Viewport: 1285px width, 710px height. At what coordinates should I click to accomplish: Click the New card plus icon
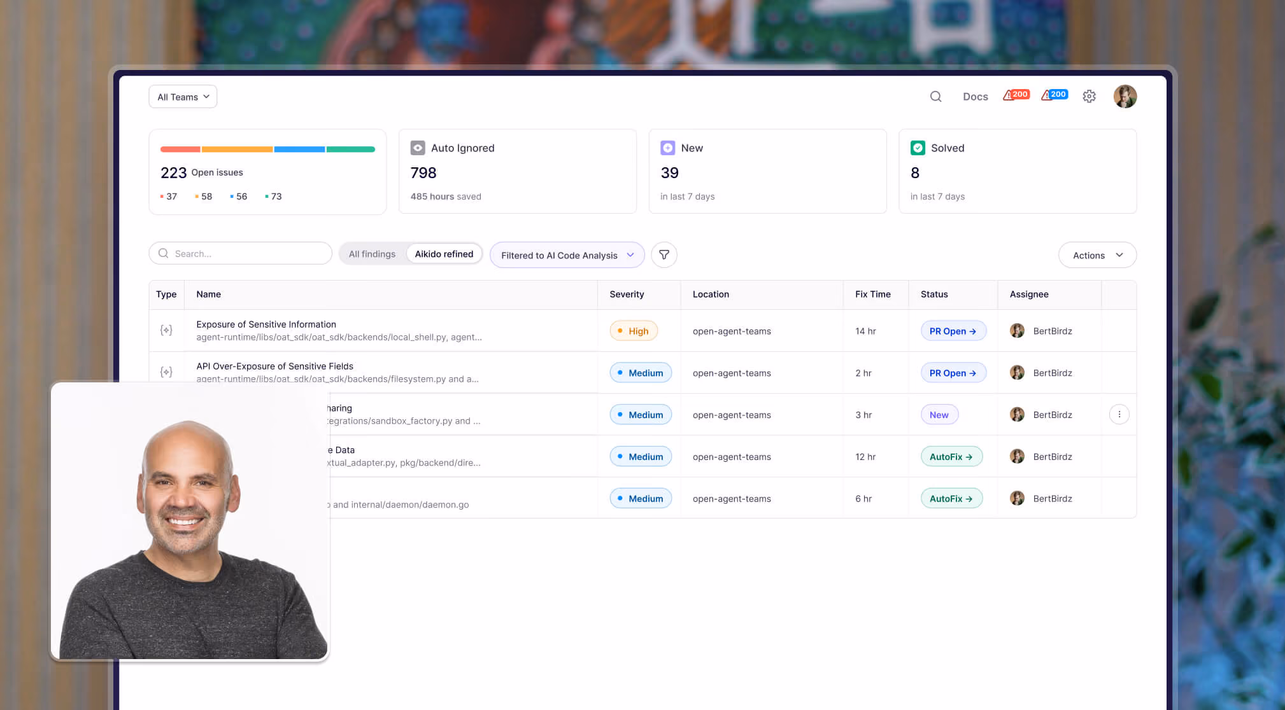click(667, 148)
